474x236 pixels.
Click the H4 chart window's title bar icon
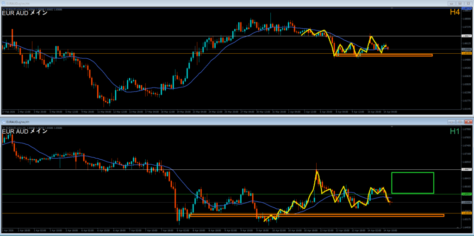pyautogui.click(x=4, y=3)
